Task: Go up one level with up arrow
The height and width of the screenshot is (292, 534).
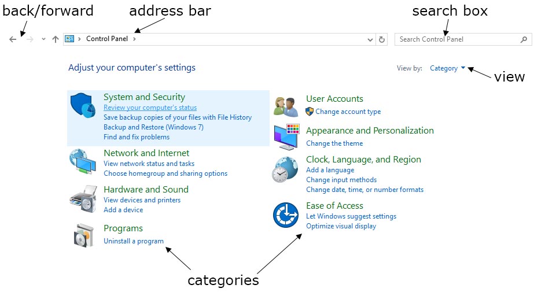Action: pos(56,39)
